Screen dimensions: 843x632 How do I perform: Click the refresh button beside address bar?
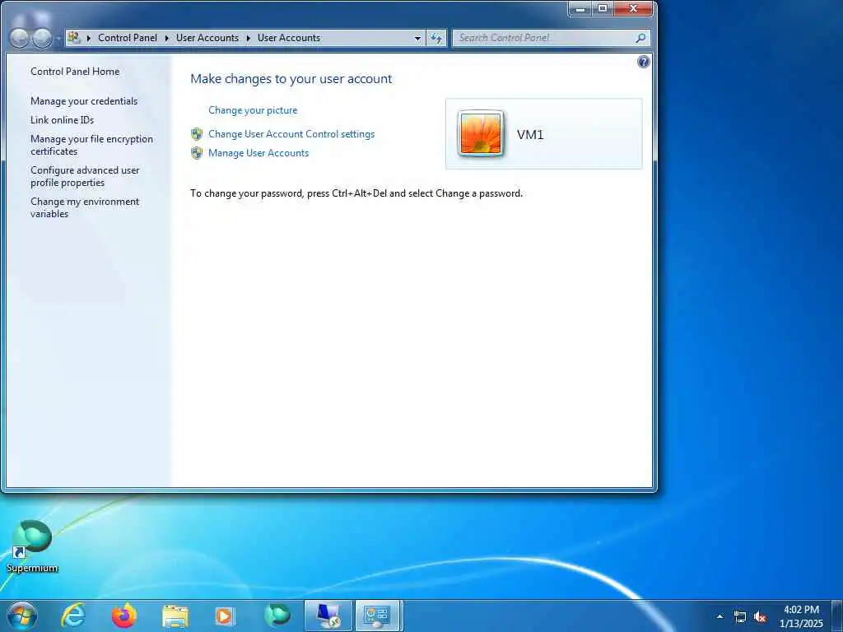(x=436, y=38)
